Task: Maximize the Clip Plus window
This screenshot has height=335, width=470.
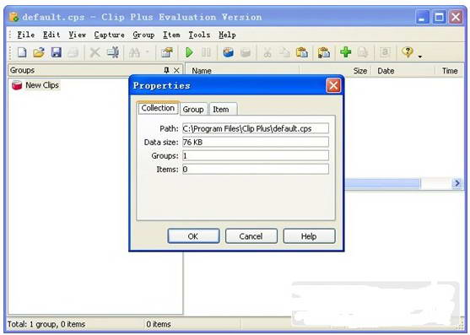Action: (439, 17)
